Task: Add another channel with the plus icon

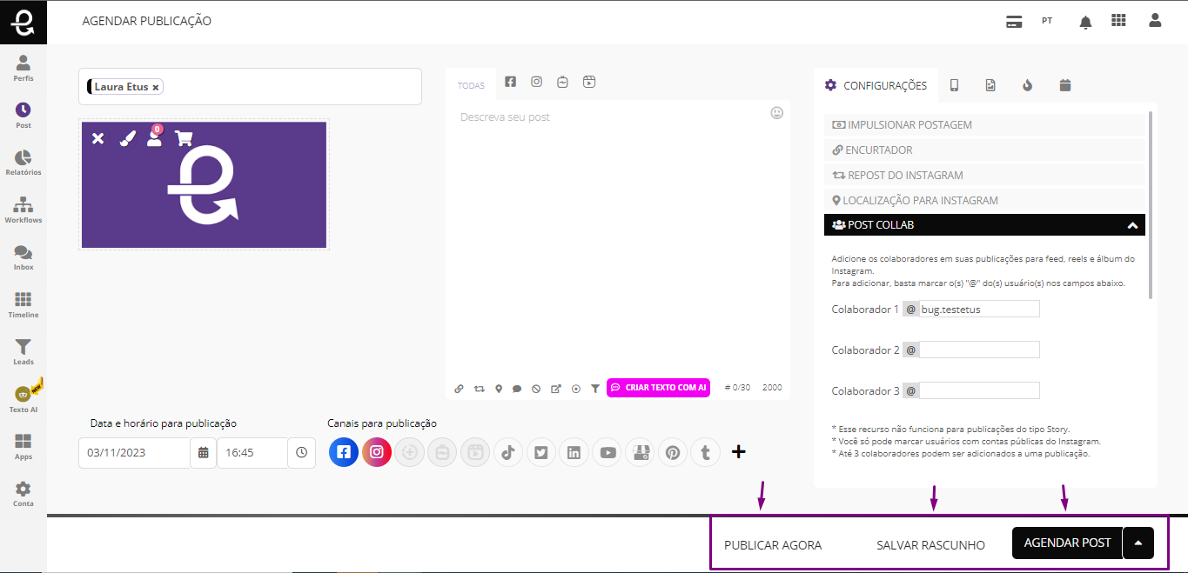Action: (x=738, y=452)
